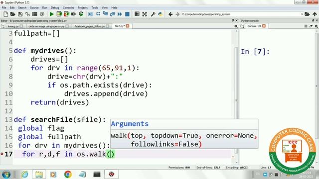This screenshot has height=179, width=319.
Task: Toggle breakpoint marker on line 17
Action: [2, 154]
